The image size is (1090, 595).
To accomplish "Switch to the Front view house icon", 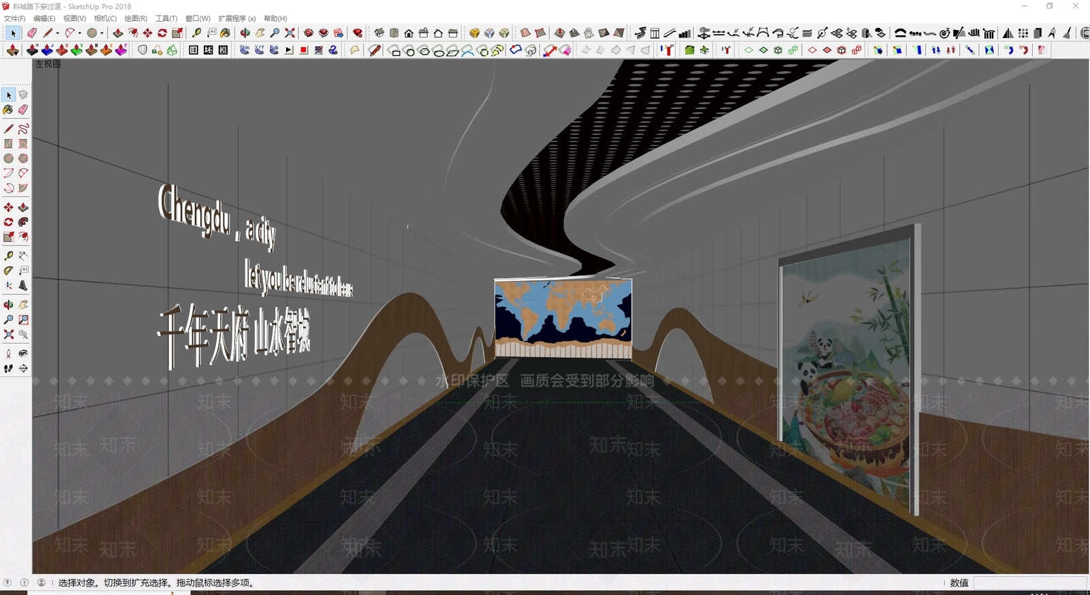I will 409,33.
